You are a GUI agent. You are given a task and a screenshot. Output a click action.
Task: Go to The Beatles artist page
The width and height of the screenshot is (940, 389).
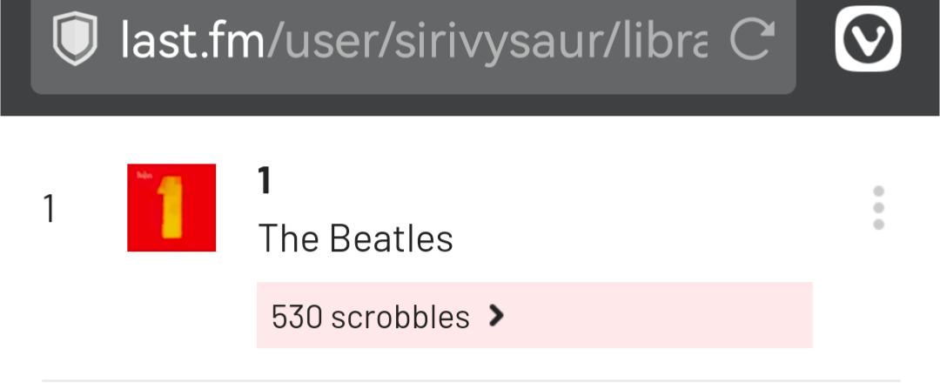point(355,238)
